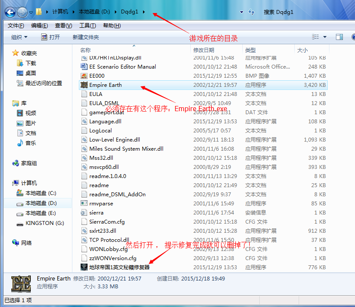Open the 工具(T) menu
The image size is (355, 307).
click(x=88, y=26)
